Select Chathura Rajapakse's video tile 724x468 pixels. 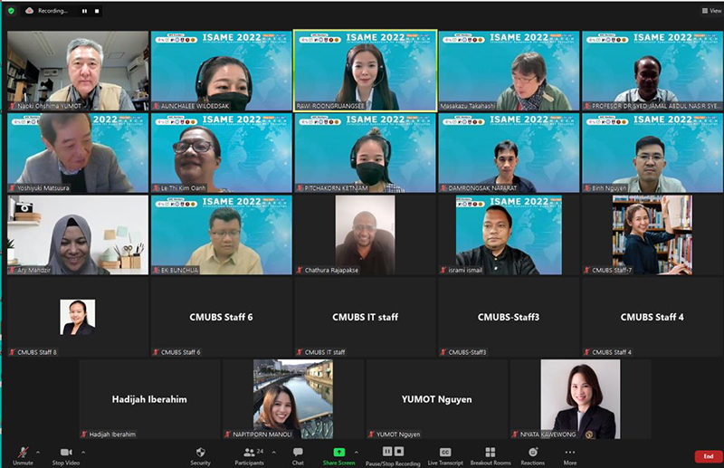(x=366, y=235)
